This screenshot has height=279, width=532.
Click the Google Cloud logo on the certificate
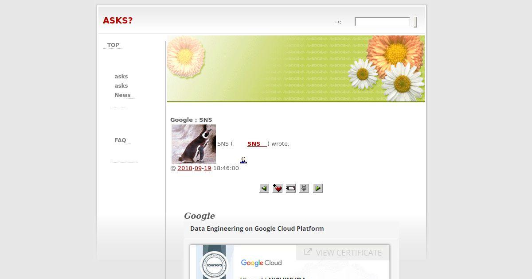point(261,263)
